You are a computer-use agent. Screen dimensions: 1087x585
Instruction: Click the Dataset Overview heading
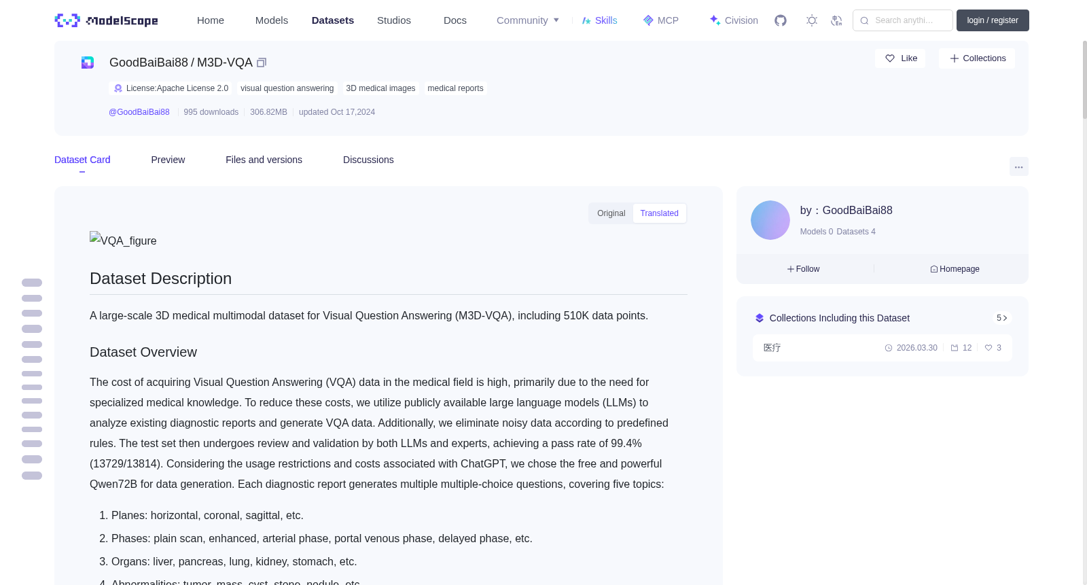coord(143,352)
